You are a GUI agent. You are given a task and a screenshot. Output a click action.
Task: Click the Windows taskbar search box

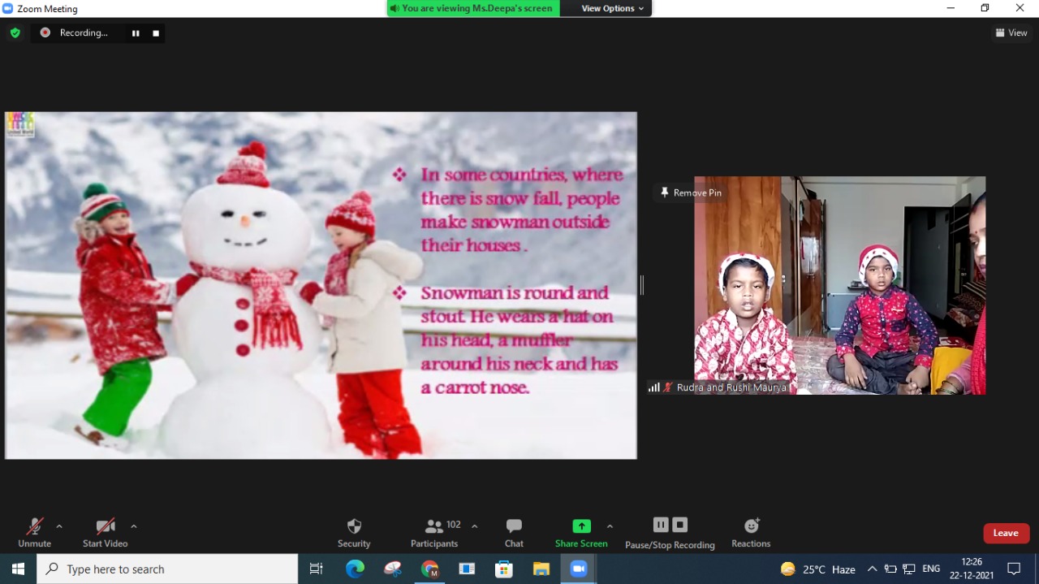(x=168, y=569)
